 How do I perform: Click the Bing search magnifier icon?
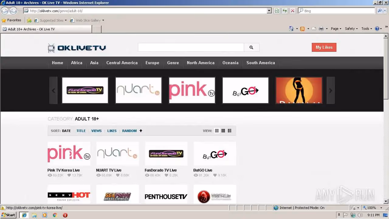(380, 11)
